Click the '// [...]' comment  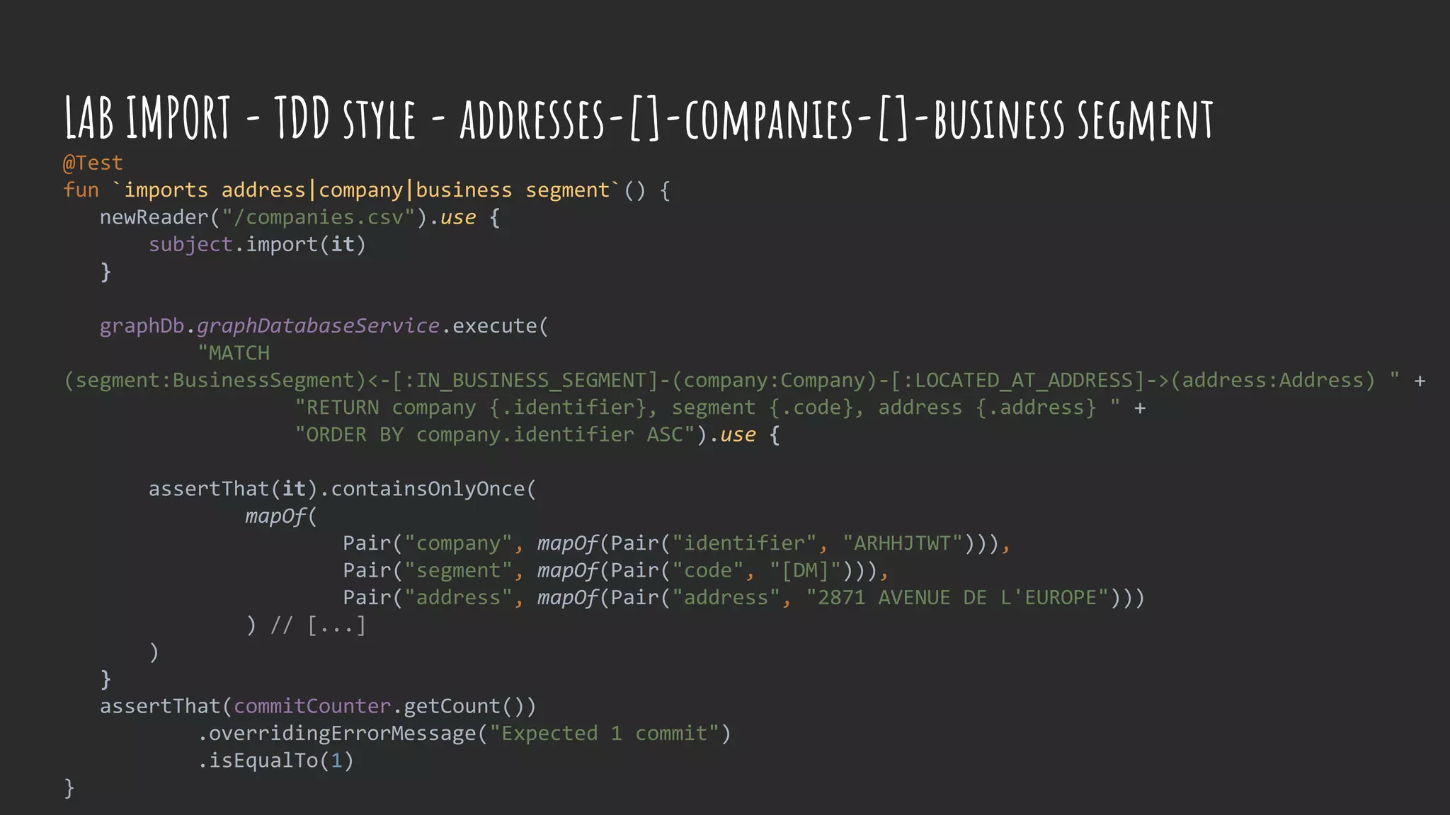318,625
